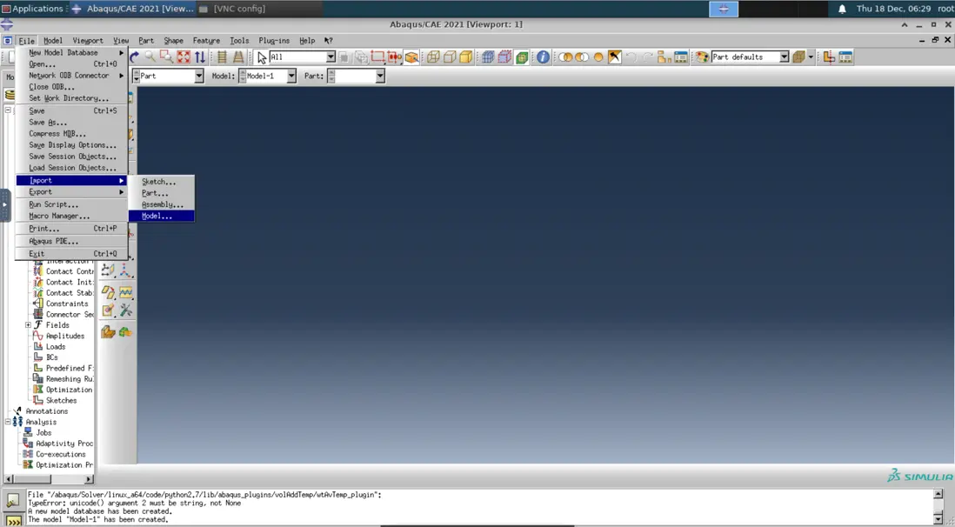Viewport: 955px width, 527px height.
Task: Expand the Fields tree node
Action: click(28, 325)
